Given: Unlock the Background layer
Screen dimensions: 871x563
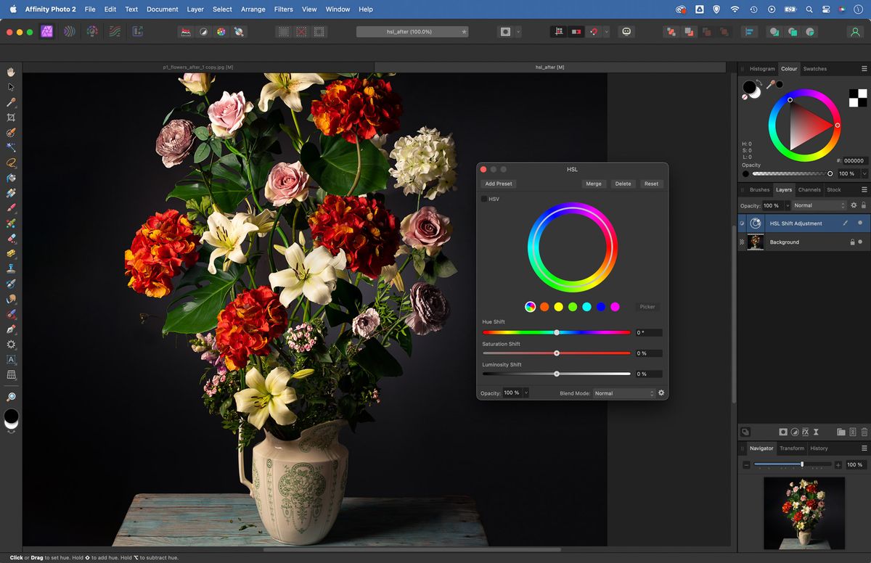Looking at the screenshot, I should tap(853, 242).
